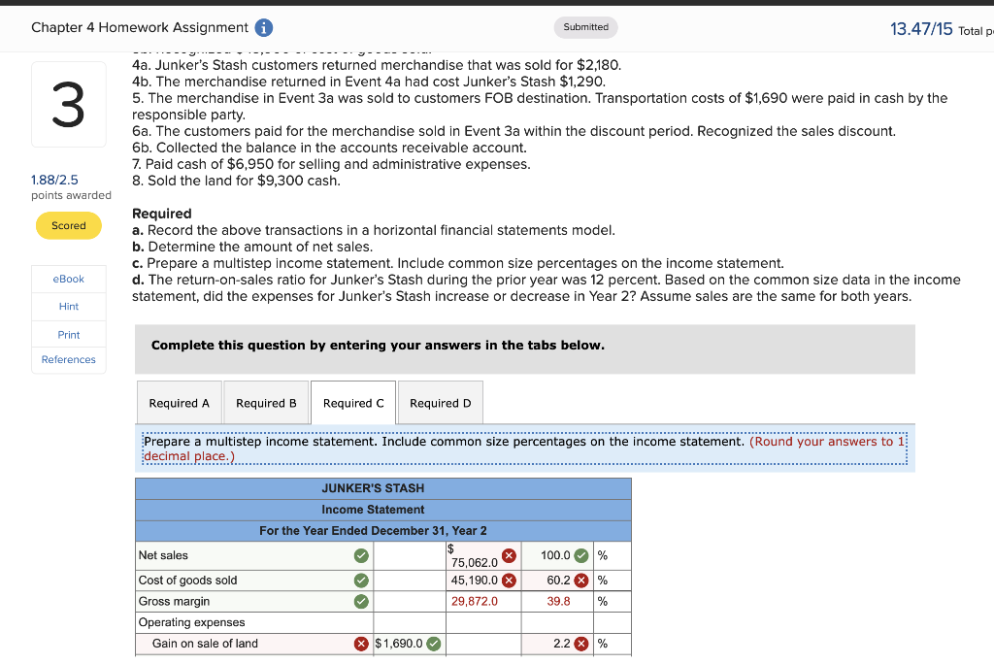
Task: Click the red X icon beside 75,062.0
Action: click(x=509, y=556)
